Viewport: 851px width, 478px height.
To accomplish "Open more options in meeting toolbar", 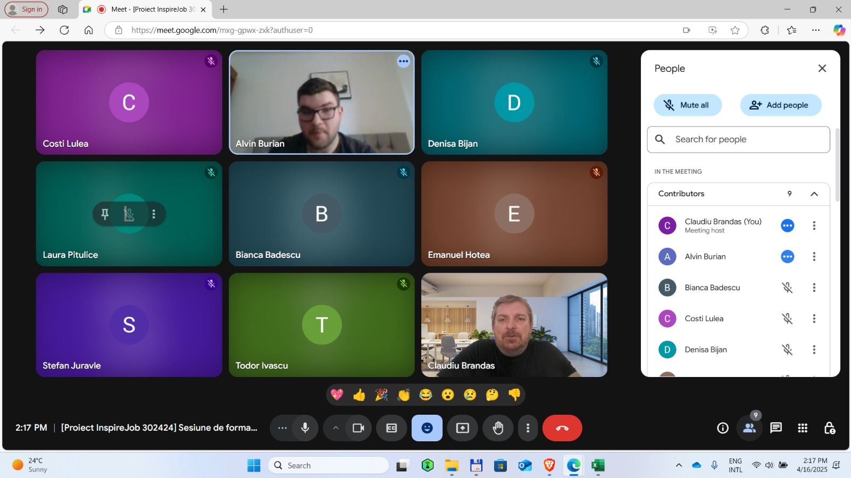I will 528,428.
